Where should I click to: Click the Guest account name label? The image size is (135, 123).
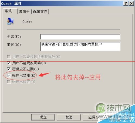coord(27,22)
